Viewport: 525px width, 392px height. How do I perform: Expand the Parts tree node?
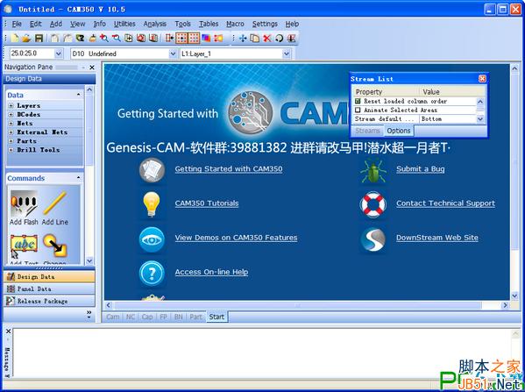(11, 141)
